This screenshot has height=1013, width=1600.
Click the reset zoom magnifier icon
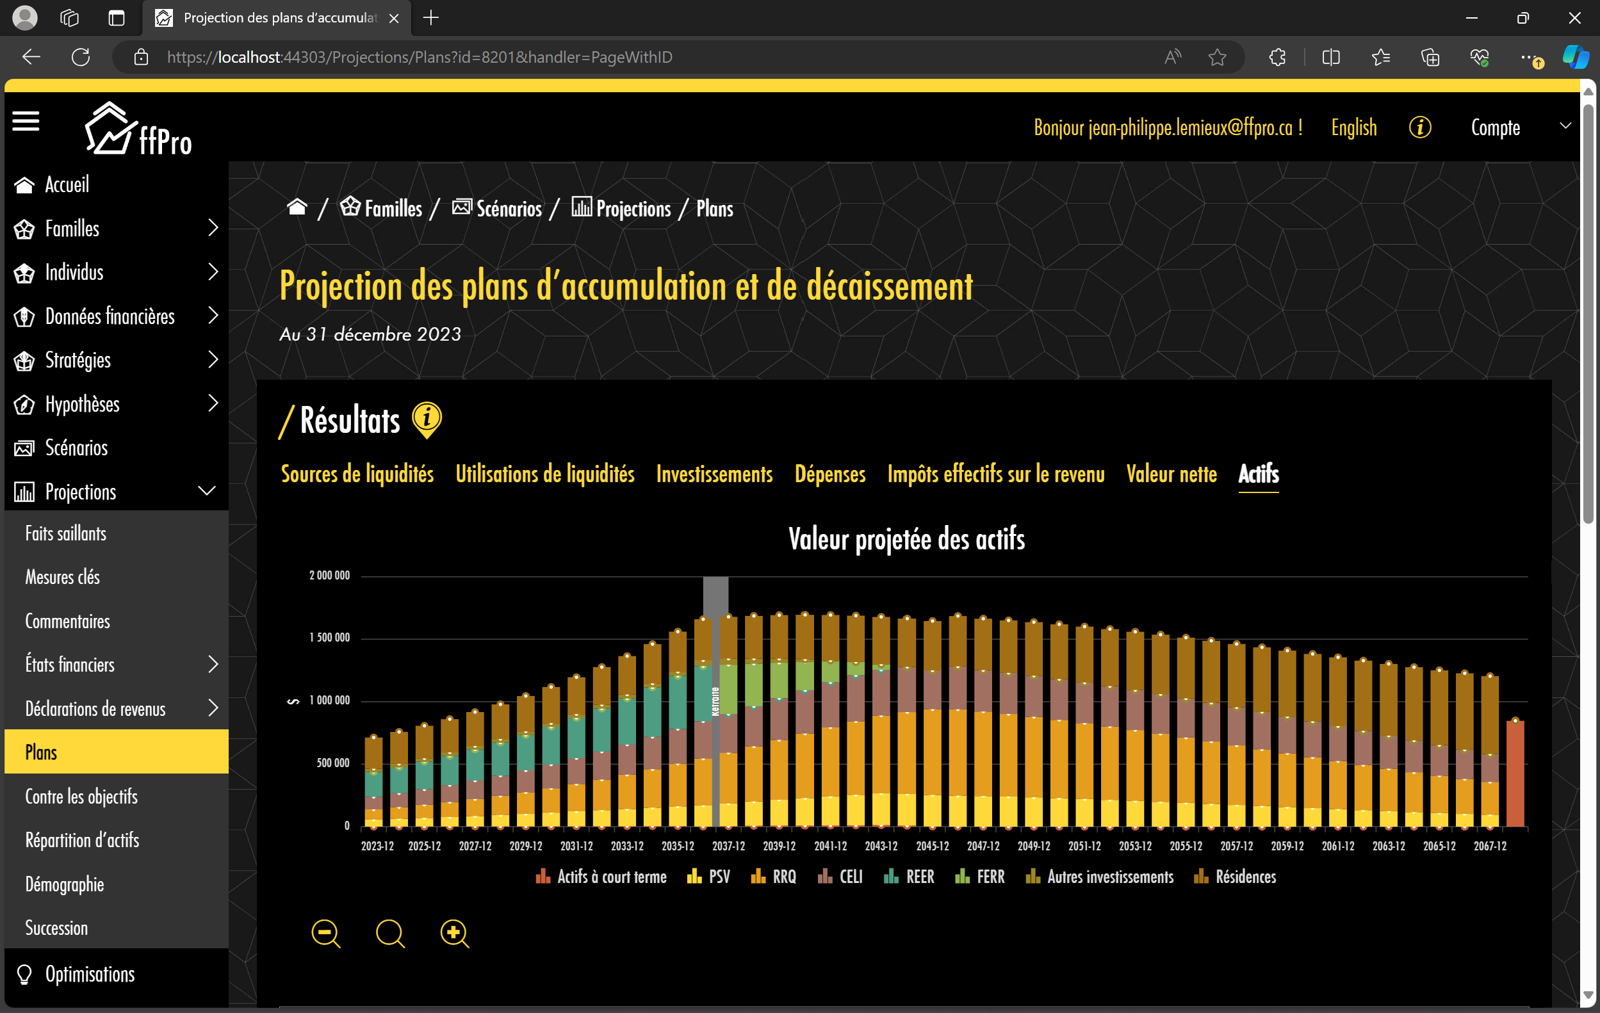coord(390,934)
